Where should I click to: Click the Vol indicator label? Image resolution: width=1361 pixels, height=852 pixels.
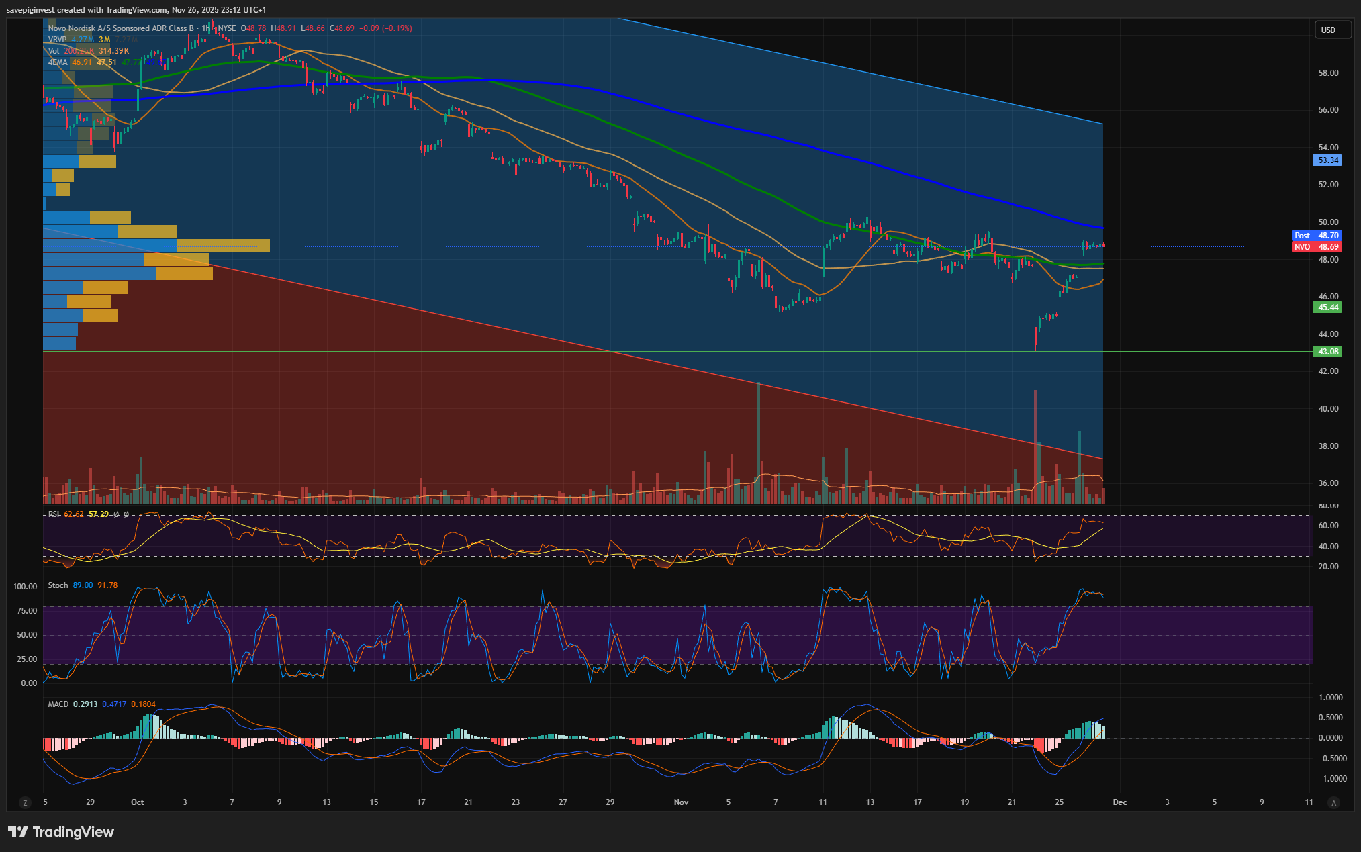[54, 51]
